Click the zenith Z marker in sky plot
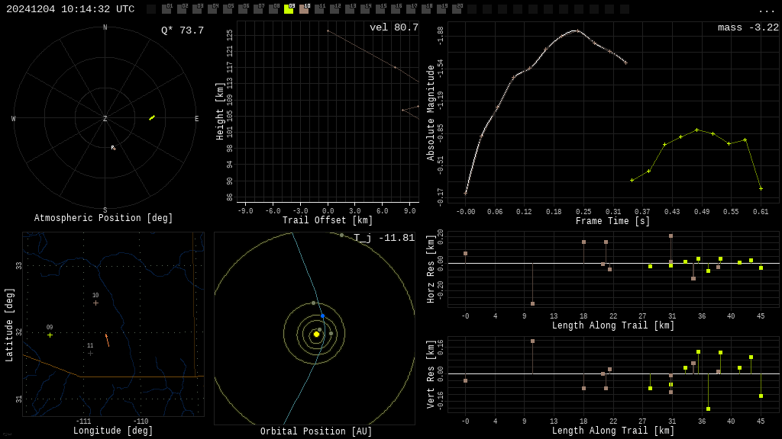782x439 pixels. coord(105,119)
